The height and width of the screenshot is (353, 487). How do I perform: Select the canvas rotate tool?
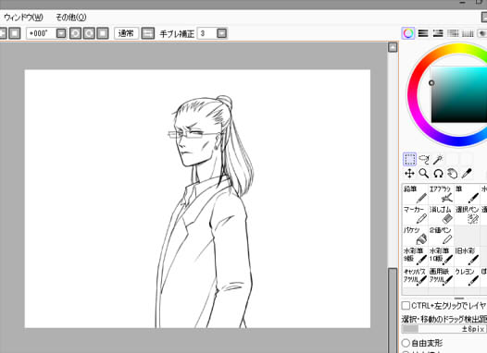tap(438, 174)
